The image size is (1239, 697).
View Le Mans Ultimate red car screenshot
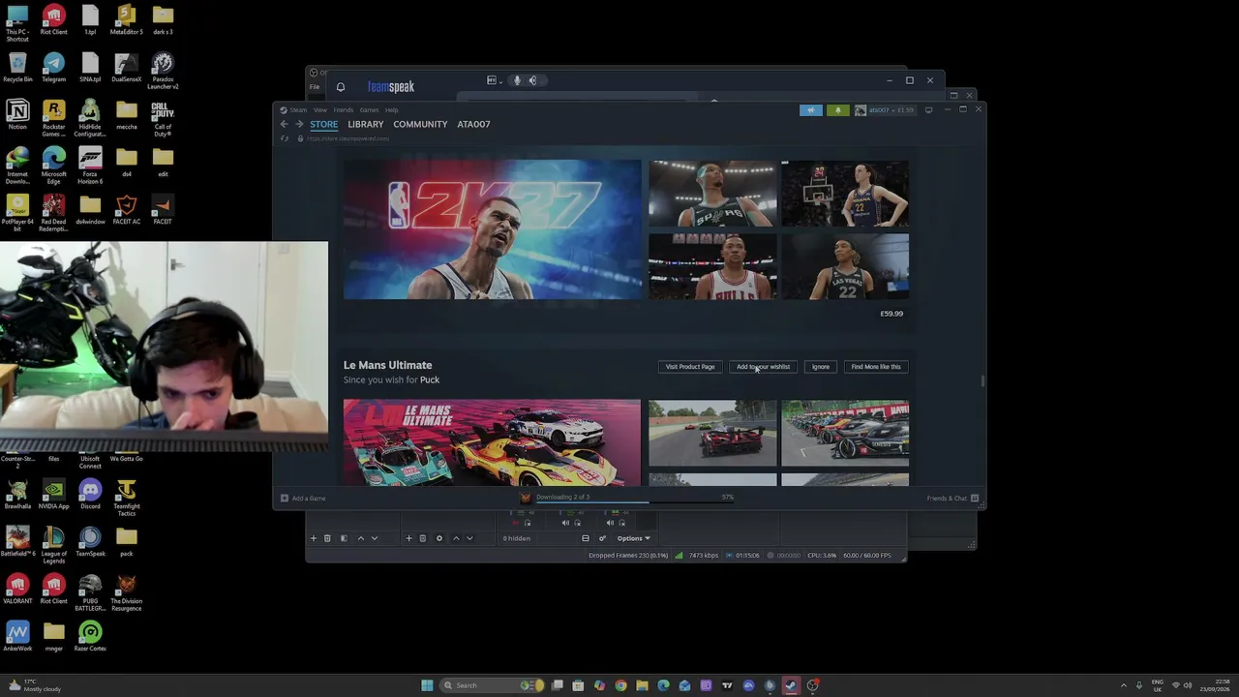(x=712, y=433)
